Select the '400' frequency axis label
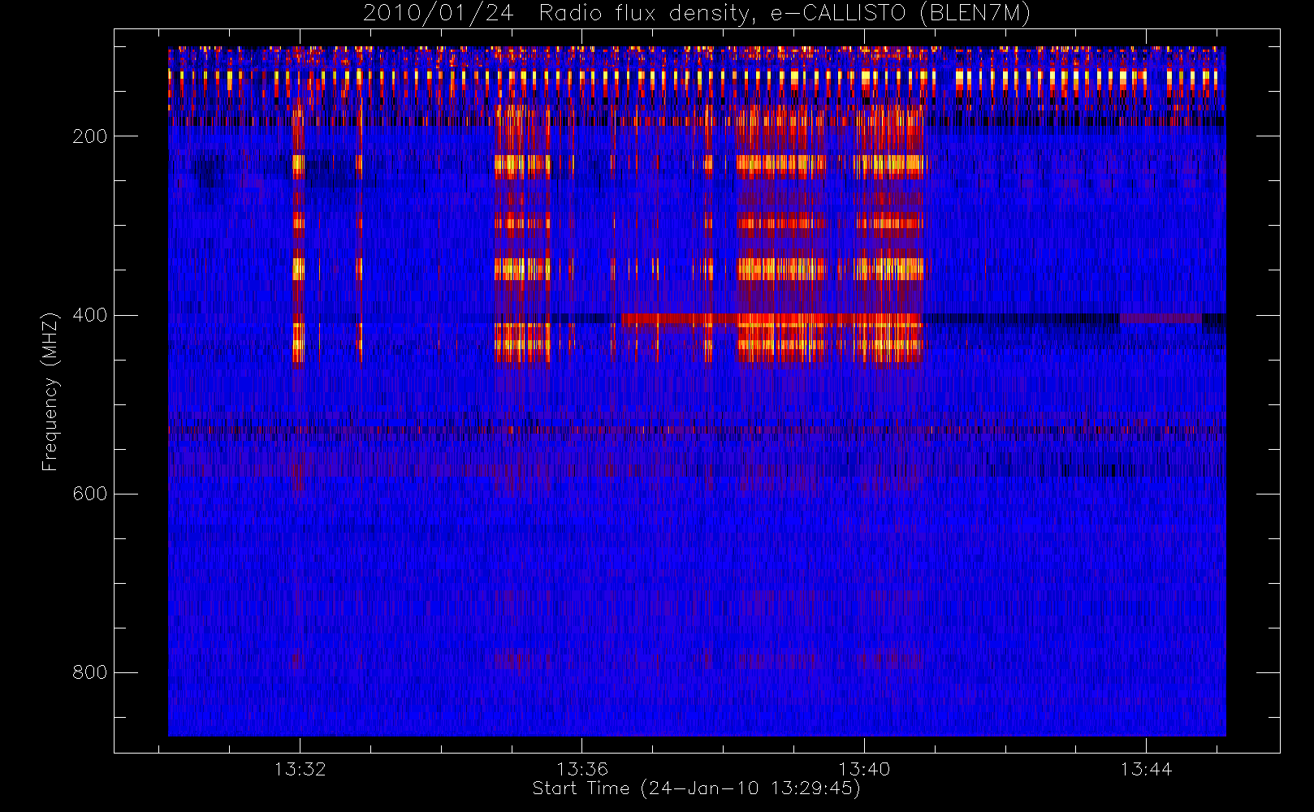The image size is (1314, 812). click(x=90, y=315)
